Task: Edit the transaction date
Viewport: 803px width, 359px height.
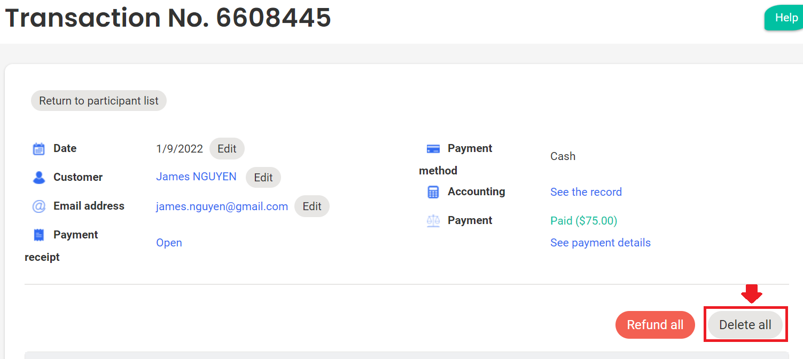Action: (227, 149)
